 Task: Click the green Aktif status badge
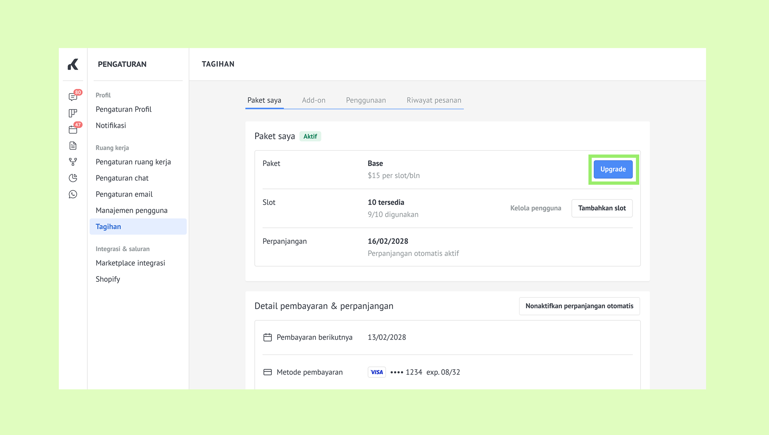310,136
